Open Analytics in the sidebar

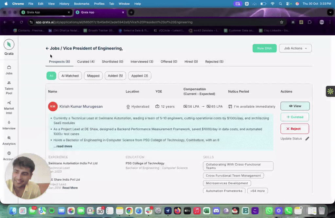click(x=9, y=141)
